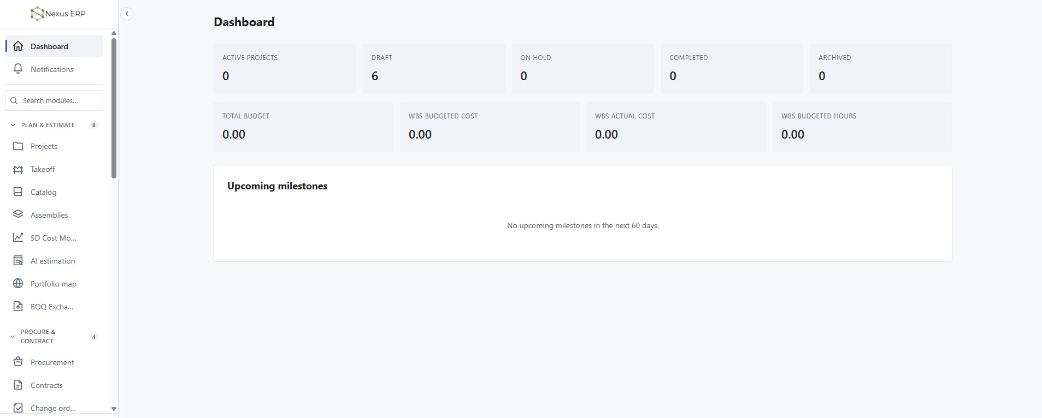This screenshot has height=418, width=1042.
Task: Select the Active Projects stat card
Action: pos(285,68)
